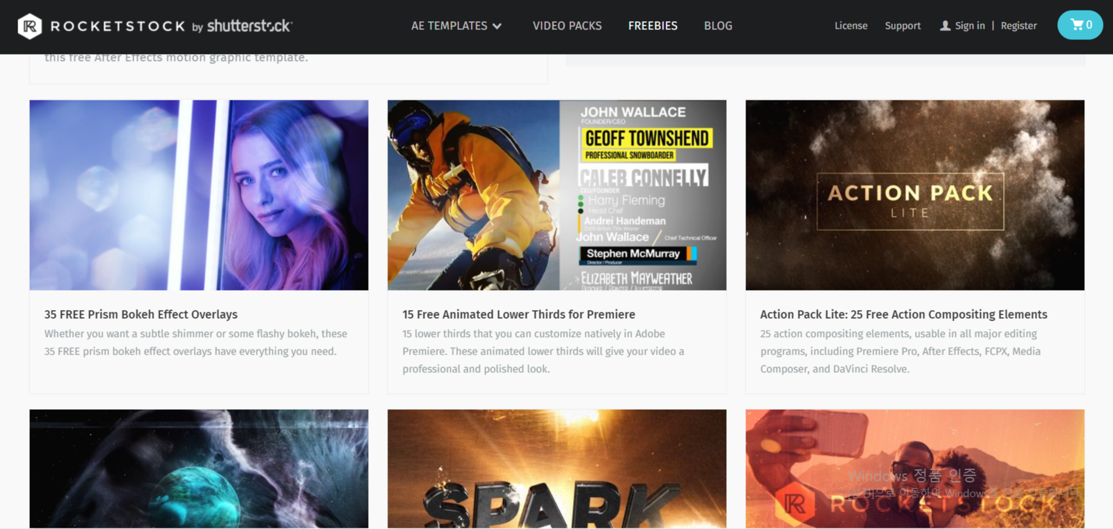This screenshot has height=529, width=1113.
Task: Open the shopping cart icon
Action: [1080, 25]
